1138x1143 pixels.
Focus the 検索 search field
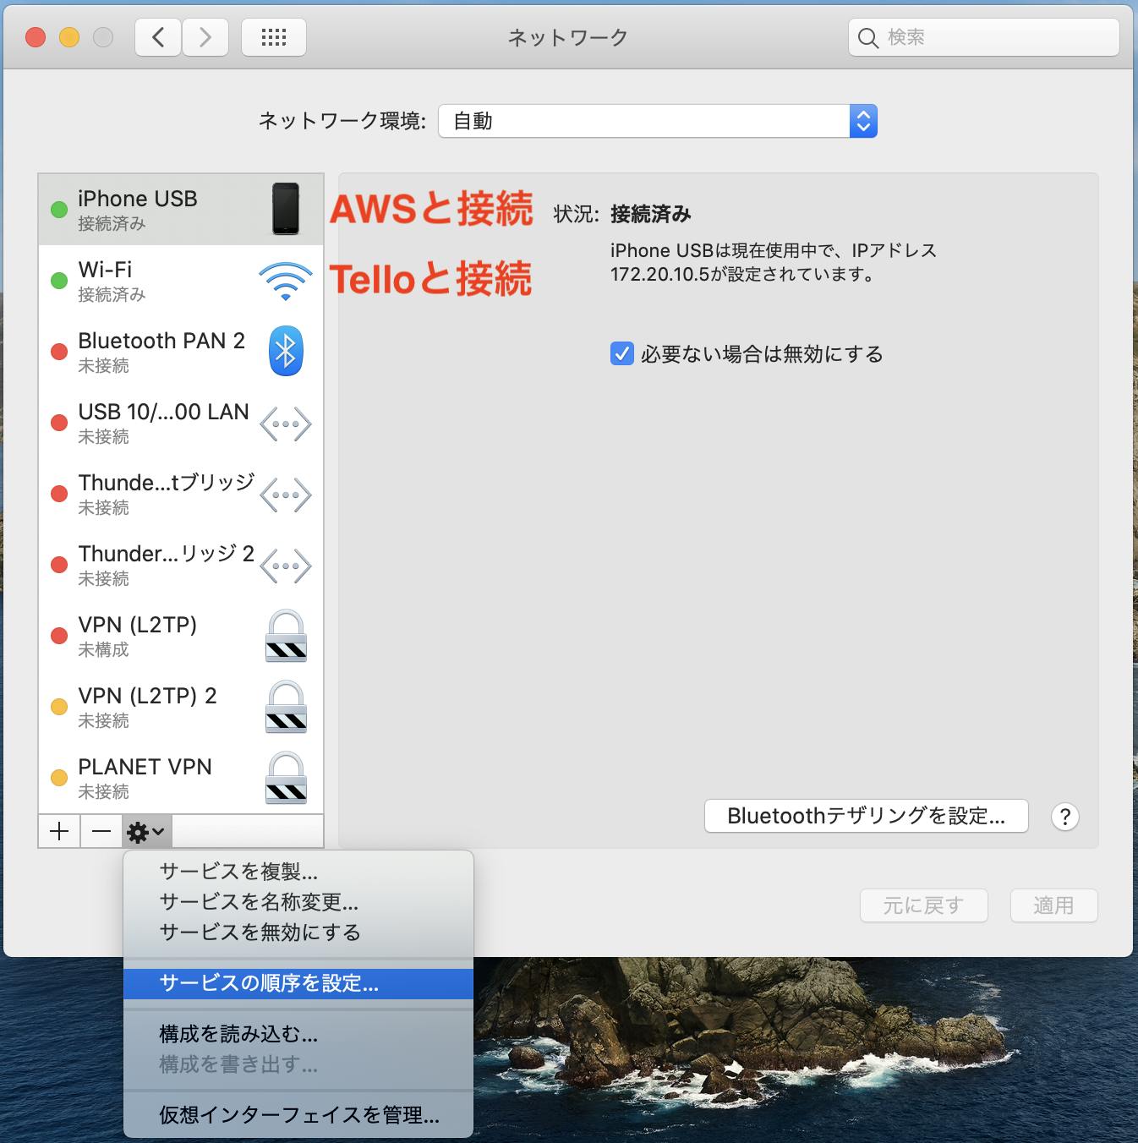point(984,37)
